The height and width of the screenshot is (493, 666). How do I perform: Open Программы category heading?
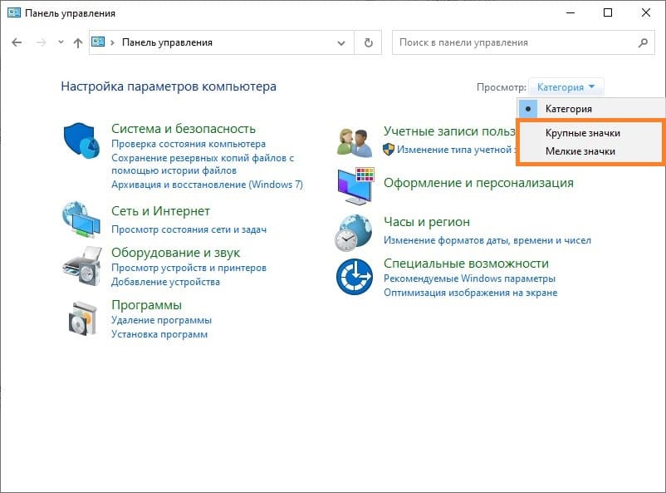146,305
